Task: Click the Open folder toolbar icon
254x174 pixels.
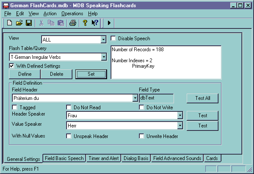Action: (x=19, y=23)
